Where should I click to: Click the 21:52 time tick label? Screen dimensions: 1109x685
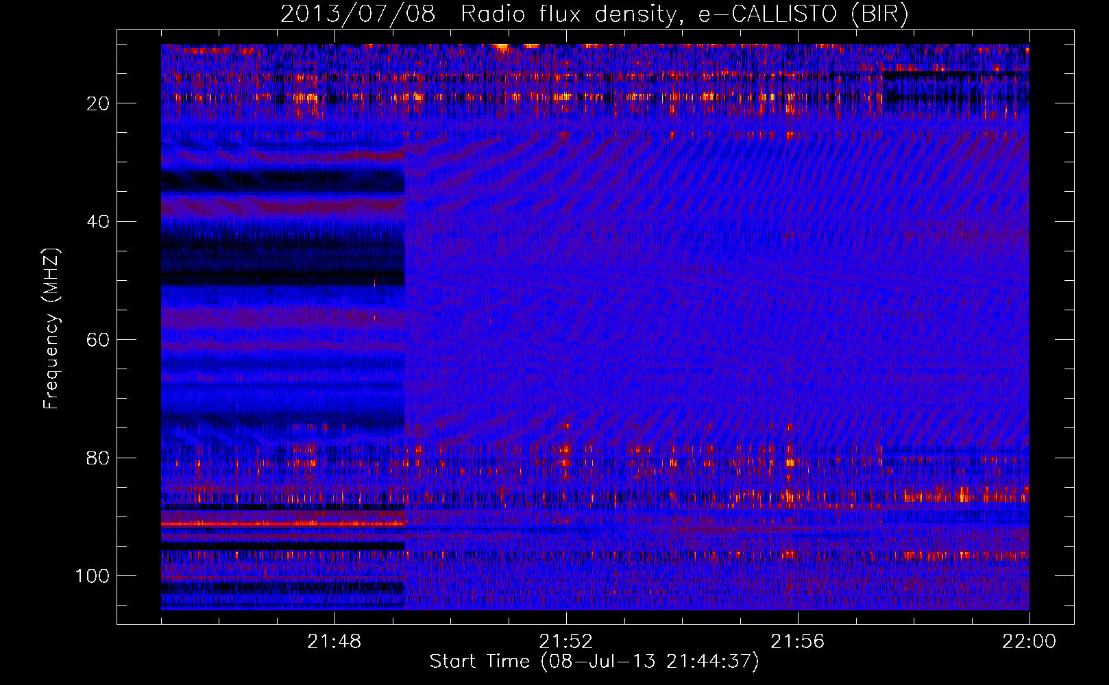(x=566, y=642)
